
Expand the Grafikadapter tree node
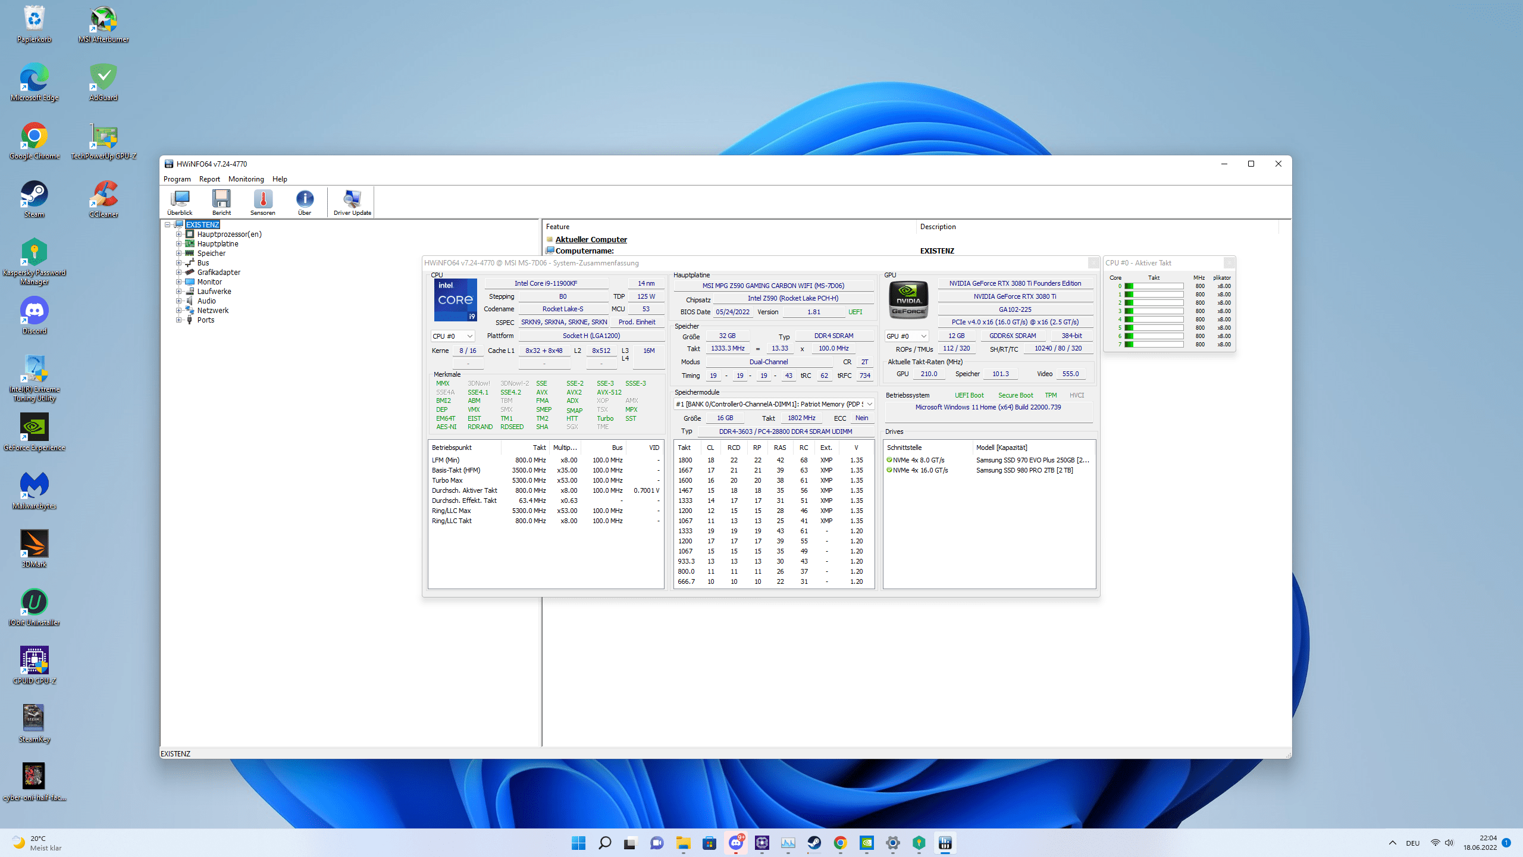pyautogui.click(x=178, y=272)
